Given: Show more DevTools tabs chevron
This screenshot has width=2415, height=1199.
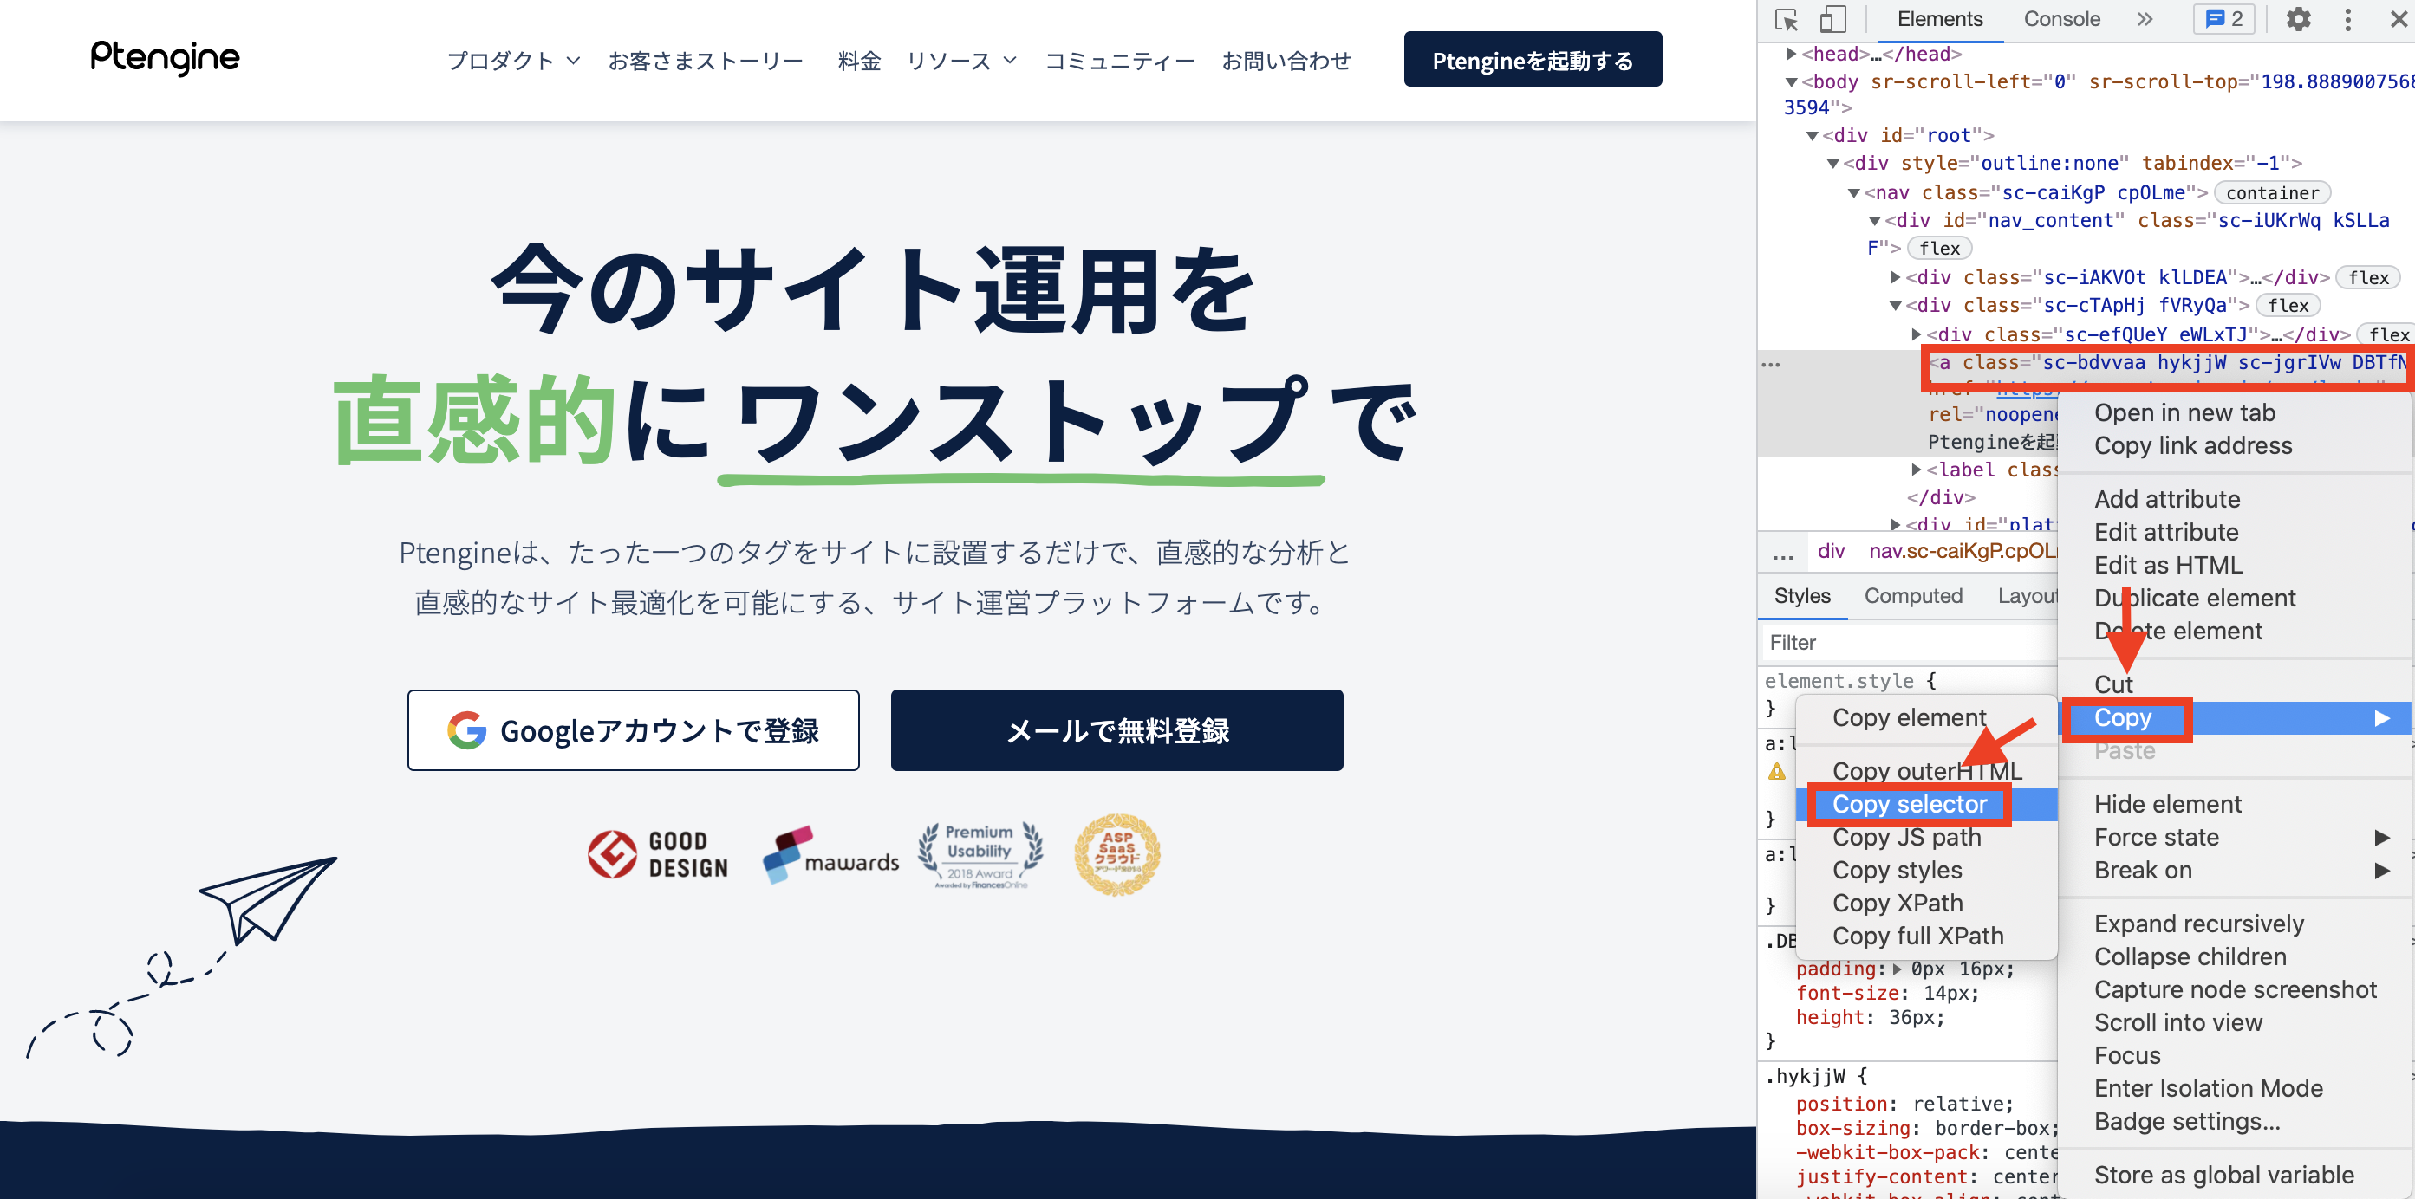Looking at the screenshot, I should [2145, 19].
